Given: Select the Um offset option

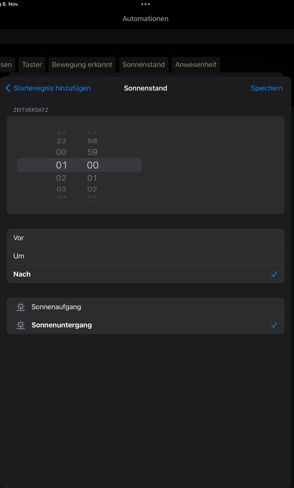Looking at the screenshot, I should [145, 256].
